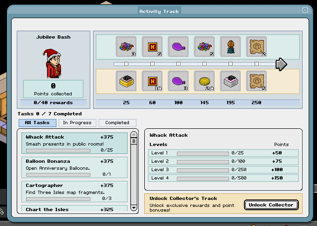Click the Level 3 progress bar

[203, 171]
